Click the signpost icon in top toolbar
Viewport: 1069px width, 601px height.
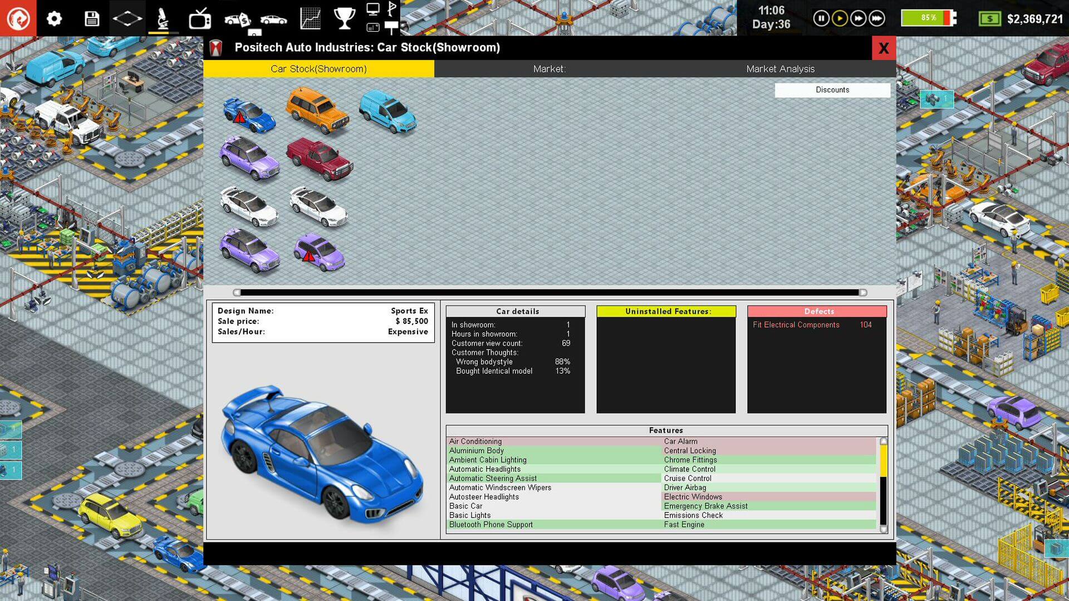coord(392,27)
